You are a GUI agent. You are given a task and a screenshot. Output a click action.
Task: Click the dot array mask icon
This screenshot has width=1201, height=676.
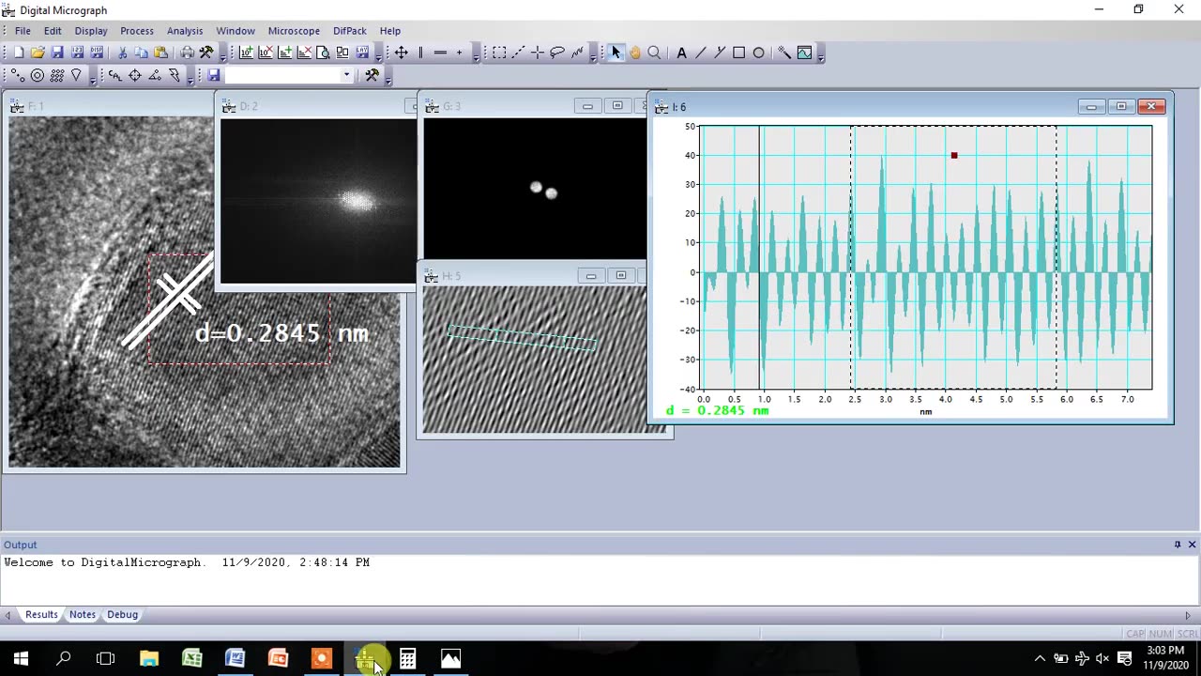57,75
